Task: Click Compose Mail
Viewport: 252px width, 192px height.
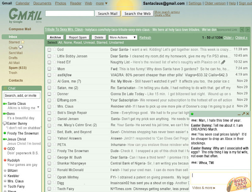Action: click(20, 29)
